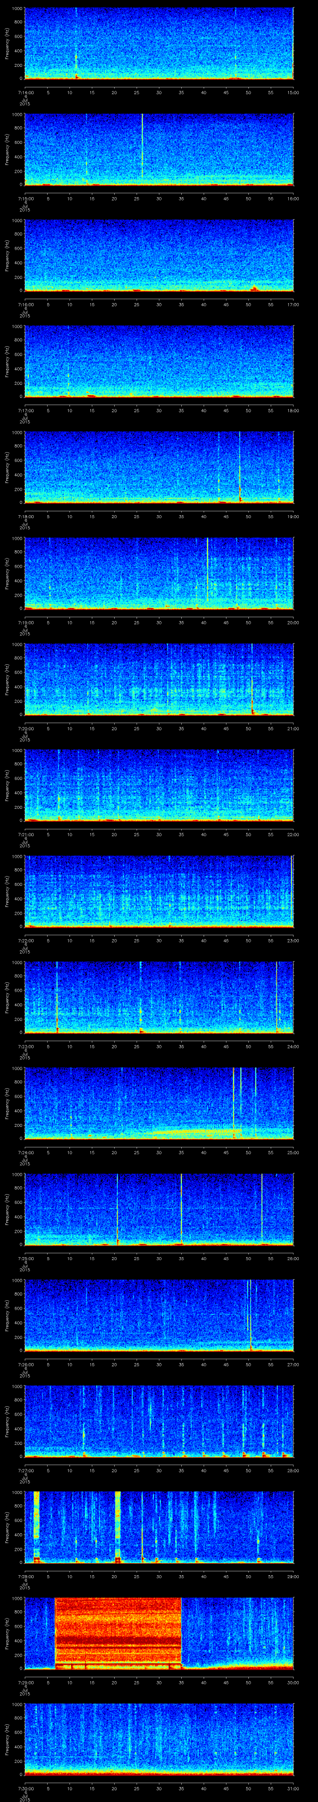The width and height of the screenshot is (318, 1802).
Task: Click the 27:00 end time label
Action: coord(293,1364)
